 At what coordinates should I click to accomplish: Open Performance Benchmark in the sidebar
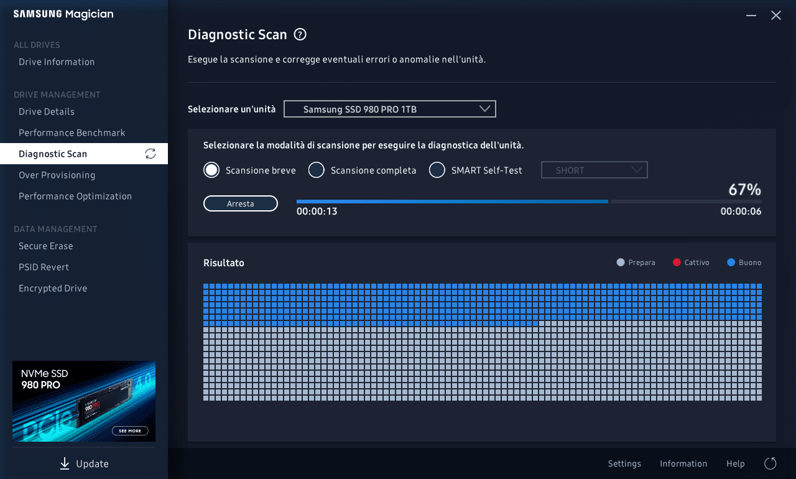(72, 133)
